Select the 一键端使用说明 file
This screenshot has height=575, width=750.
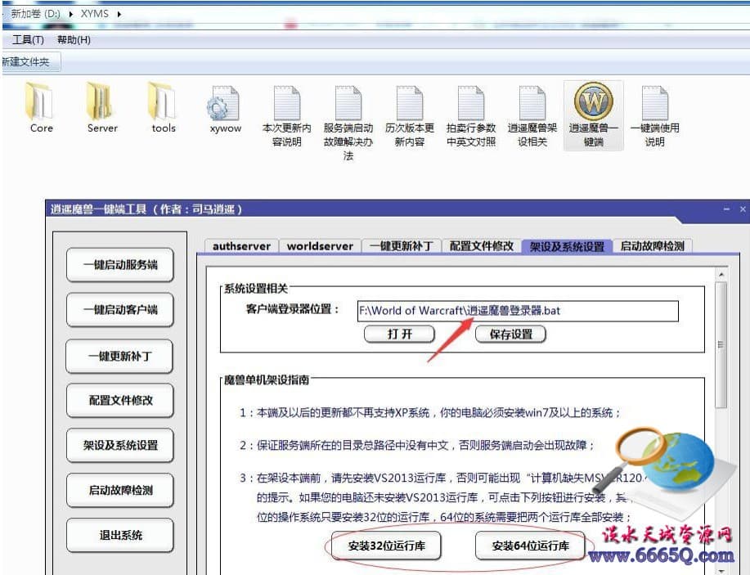click(x=654, y=115)
